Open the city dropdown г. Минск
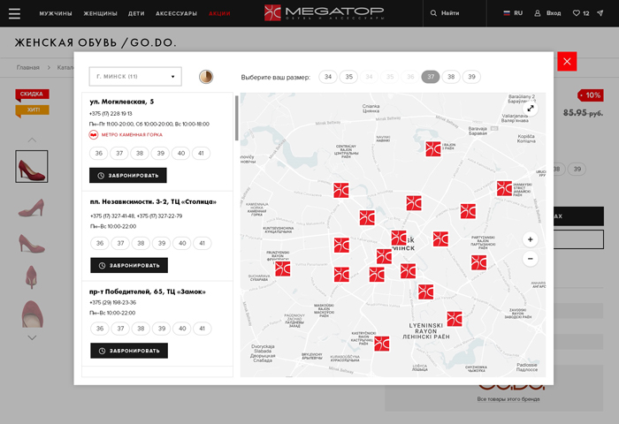The image size is (619, 424). tap(135, 77)
